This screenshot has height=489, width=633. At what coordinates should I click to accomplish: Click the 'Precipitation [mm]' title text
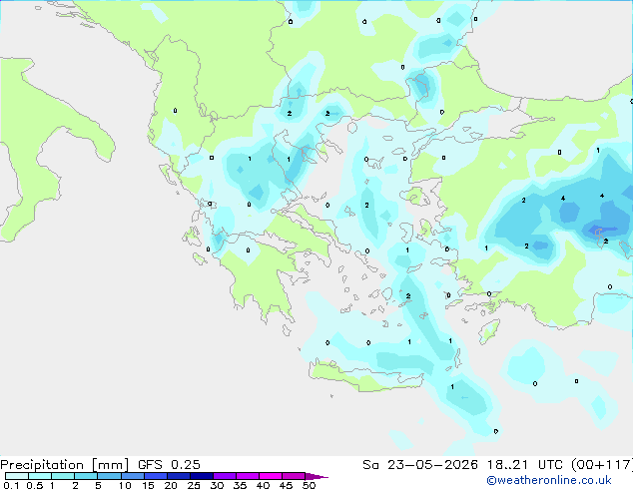(65, 465)
